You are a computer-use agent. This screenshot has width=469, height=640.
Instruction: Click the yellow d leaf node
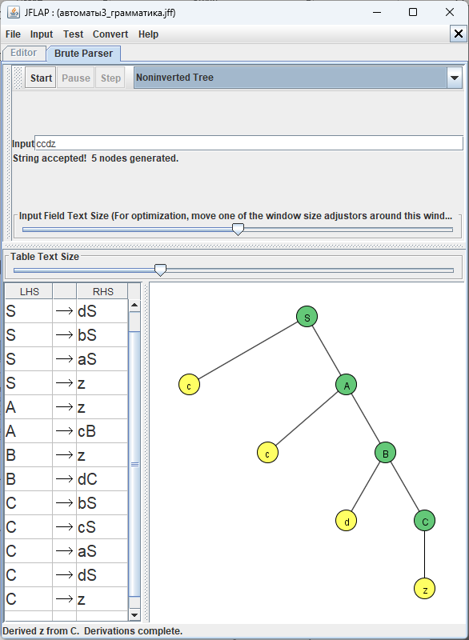(x=346, y=521)
